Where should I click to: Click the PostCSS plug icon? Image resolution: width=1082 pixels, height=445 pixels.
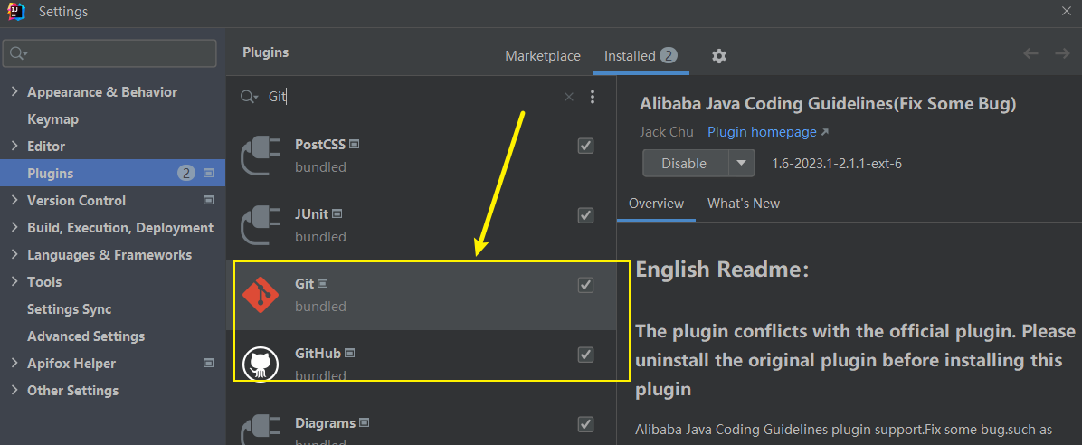(x=261, y=156)
